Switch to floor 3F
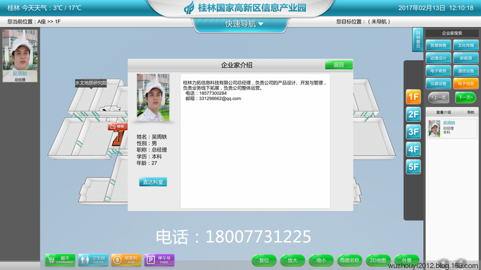This screenshot has height=270, width=481. pos(413,132)
